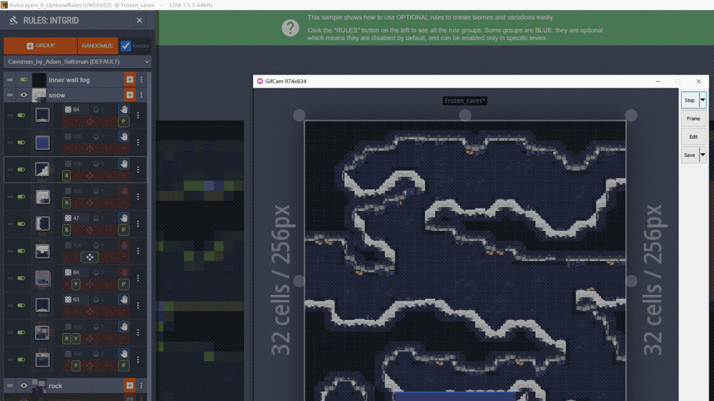Close the Rules IntGrid panel
This screenshot has height=401, width=714.
click(x=139, y=20)
